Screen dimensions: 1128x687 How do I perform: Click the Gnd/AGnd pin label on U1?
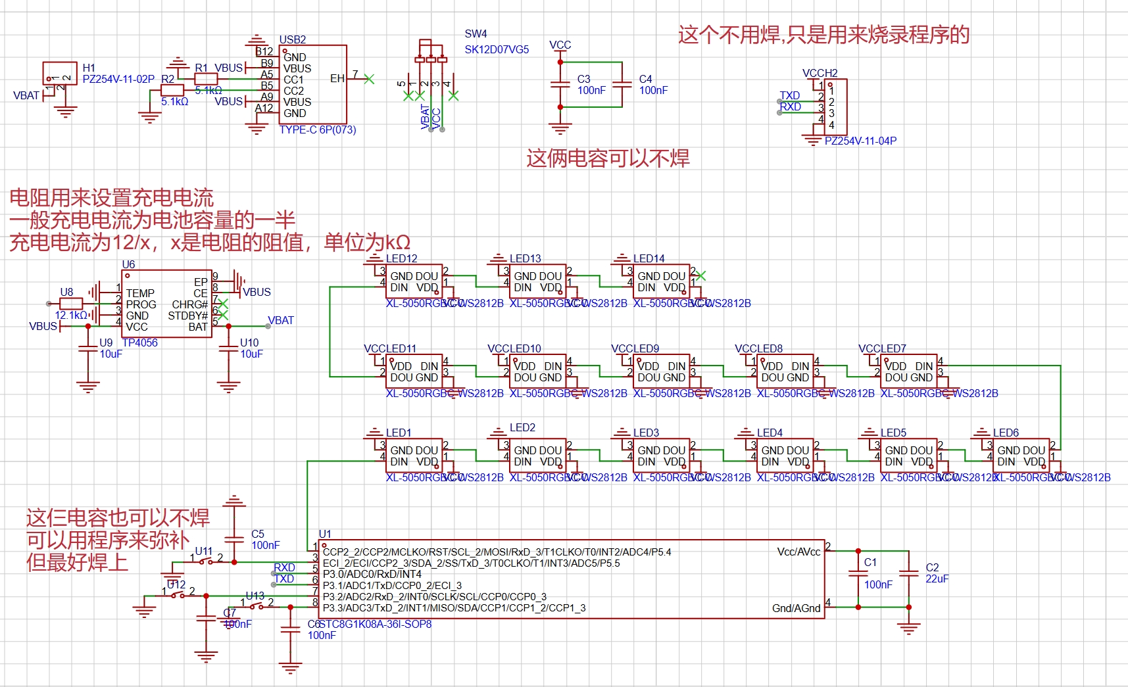tap(796, 608)
